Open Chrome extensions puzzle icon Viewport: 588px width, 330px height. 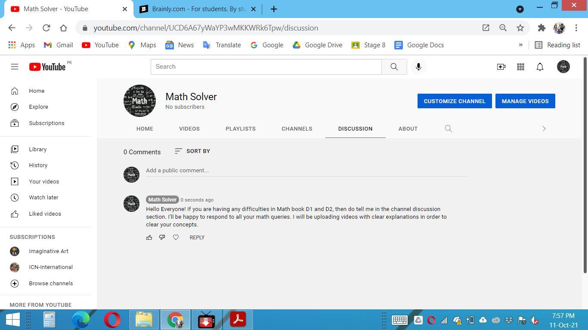(x=542, y=28)
